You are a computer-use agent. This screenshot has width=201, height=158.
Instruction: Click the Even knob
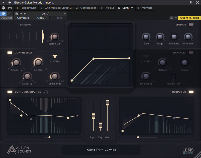[146, 37]
